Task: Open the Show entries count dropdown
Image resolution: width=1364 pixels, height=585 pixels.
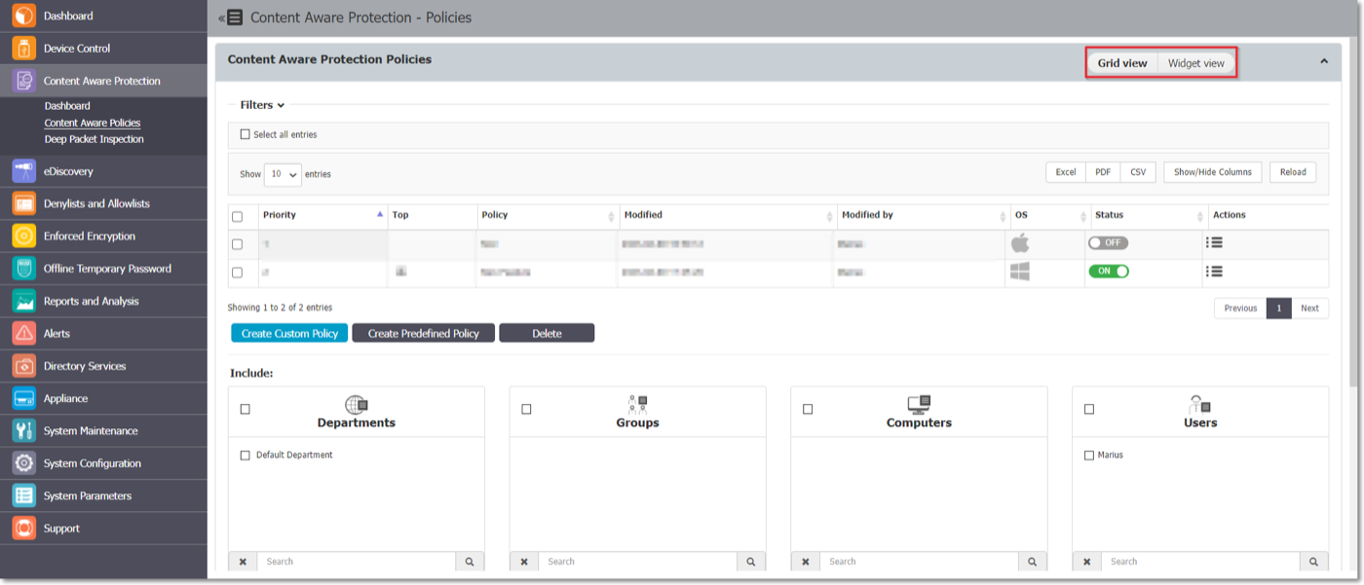Action: [x=284, y=174]
